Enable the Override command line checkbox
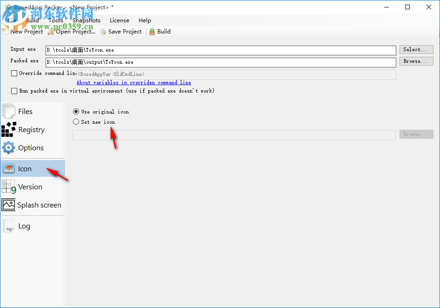440x308 pixels. pyautogui.click(x=13, y=73)
